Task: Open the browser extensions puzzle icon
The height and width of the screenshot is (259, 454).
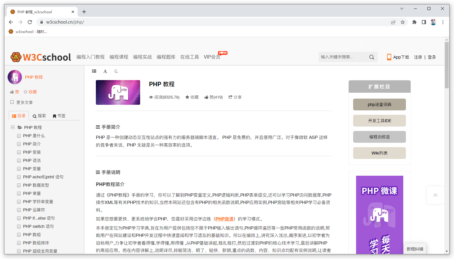Action: click(x=414, y=22)
